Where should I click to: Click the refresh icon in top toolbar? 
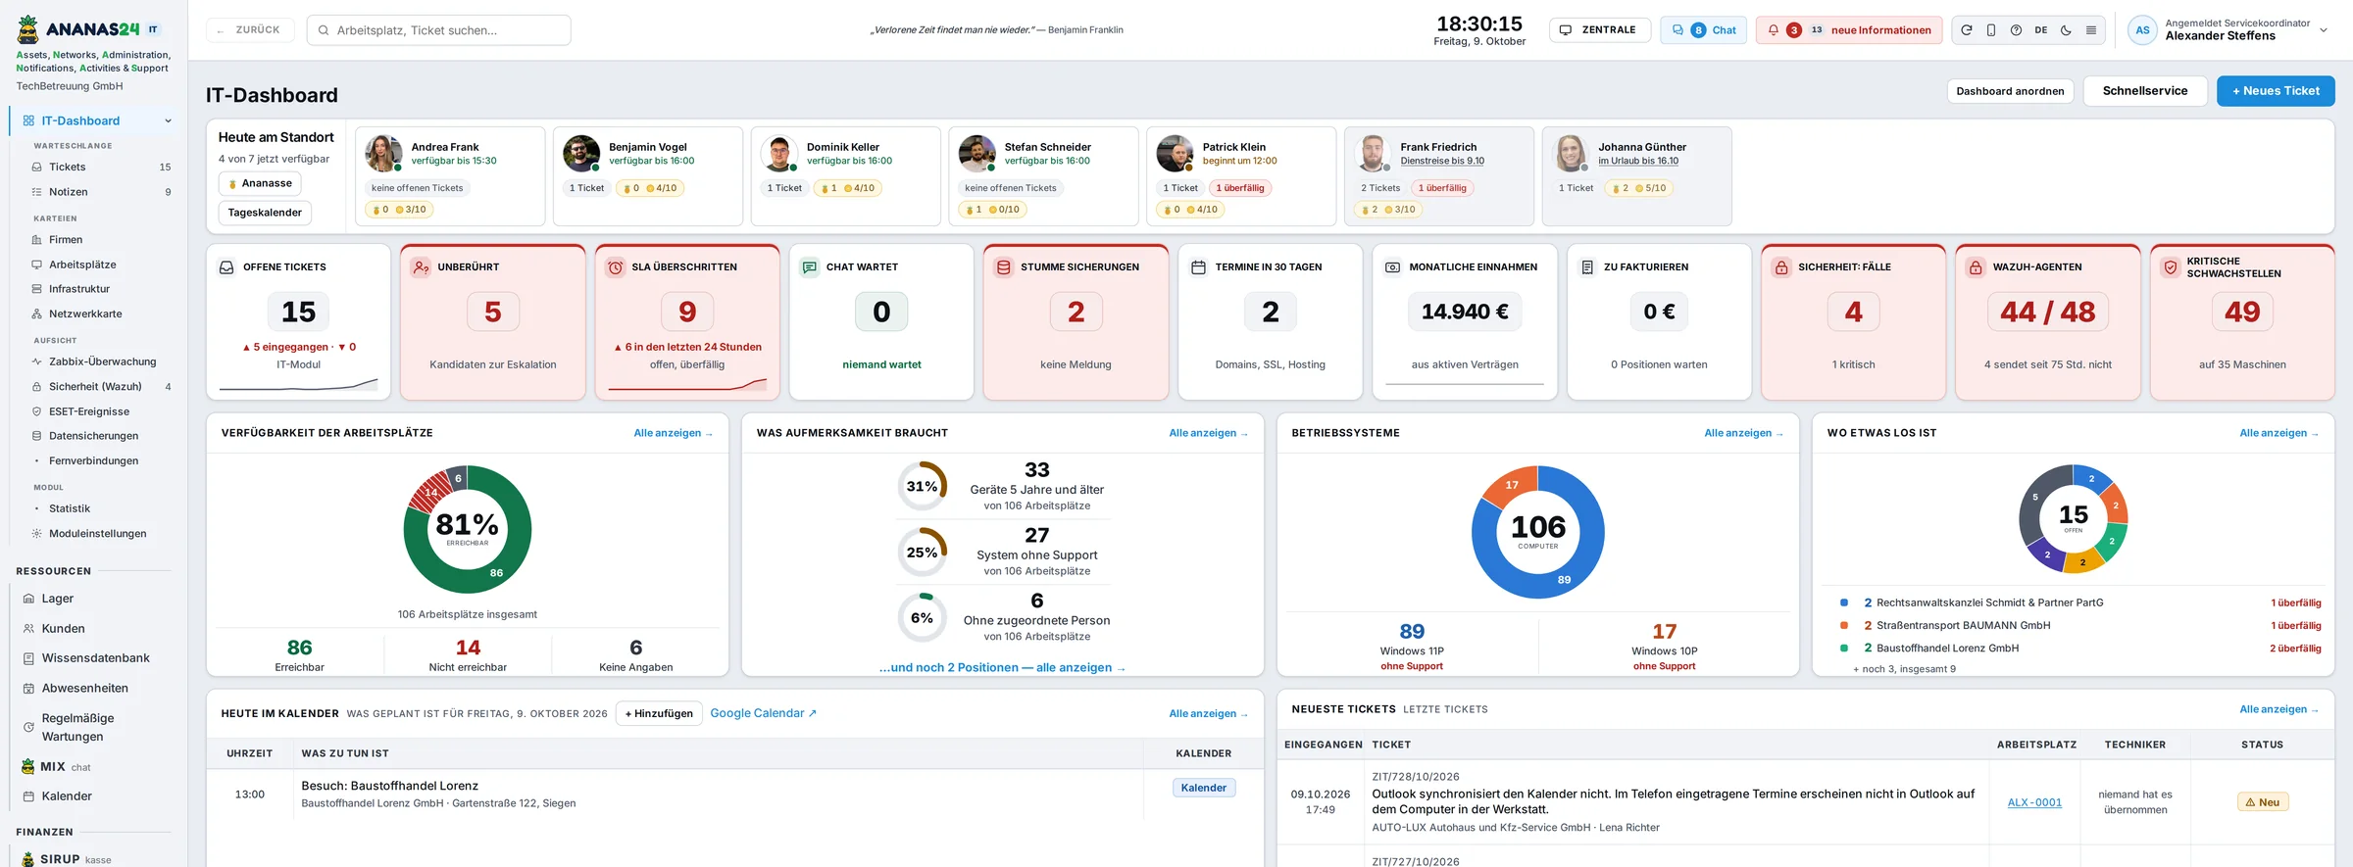pyautogui.click(x=1966, y=30)
